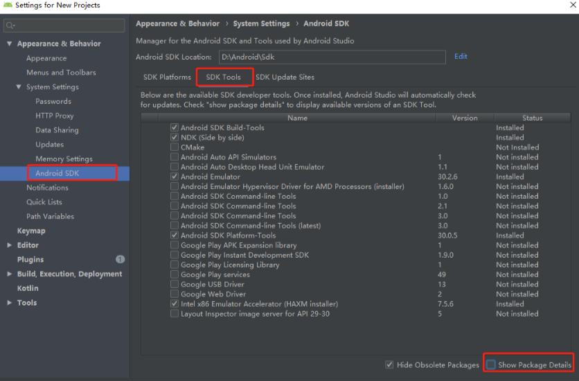Uncheck NDK (Side by side)
The height and width of the screenshot is (381, 579).
tap(175, 137)
